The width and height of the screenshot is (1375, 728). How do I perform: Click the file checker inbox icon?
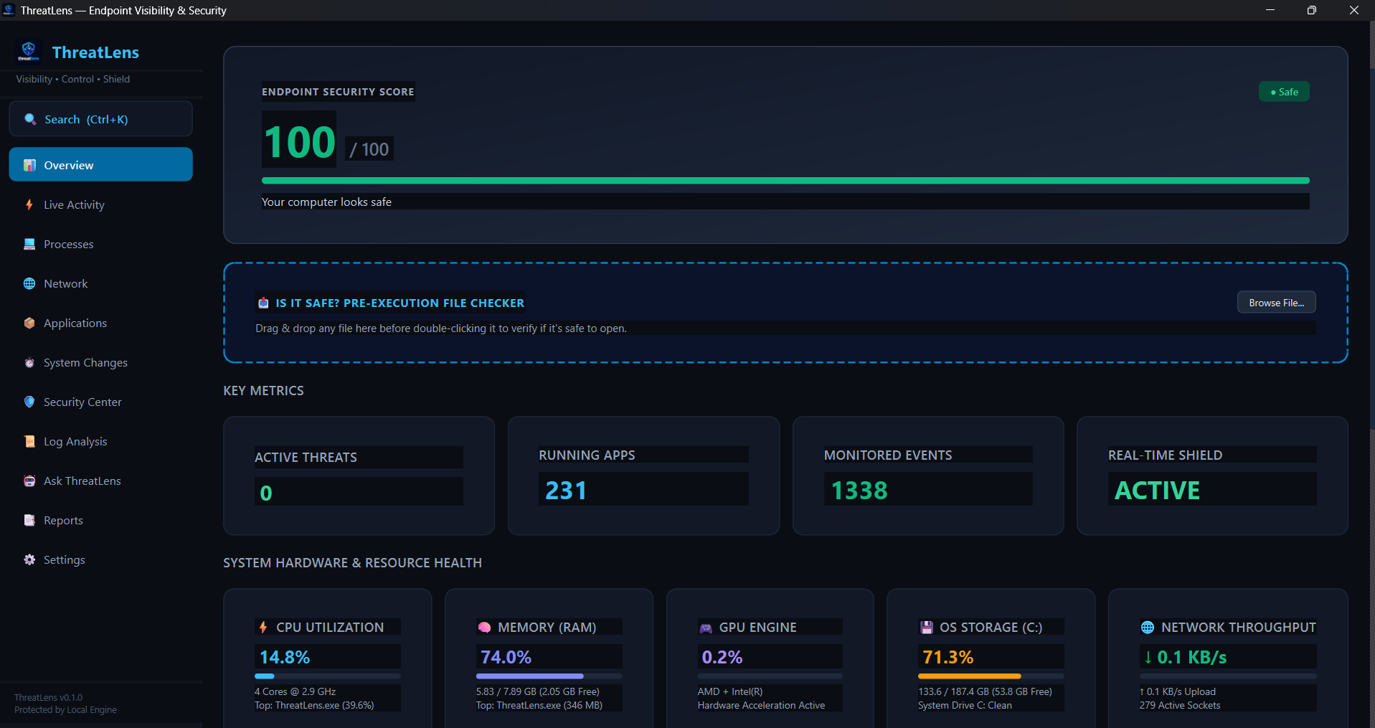[263, 303]
